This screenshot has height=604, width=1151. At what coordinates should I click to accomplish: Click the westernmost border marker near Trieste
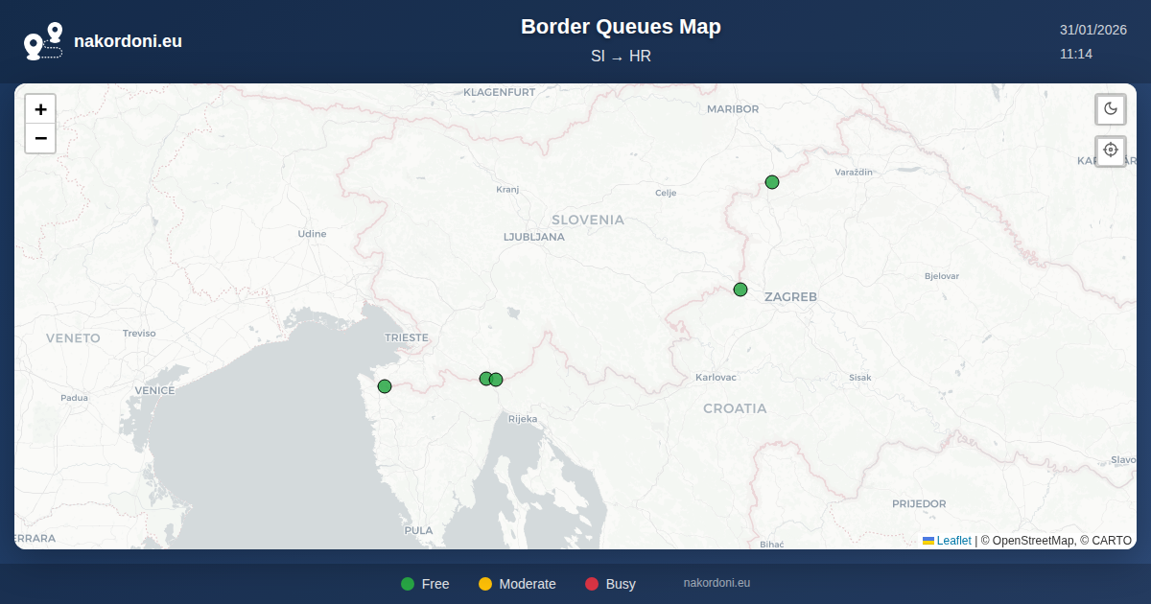[385, 386]
